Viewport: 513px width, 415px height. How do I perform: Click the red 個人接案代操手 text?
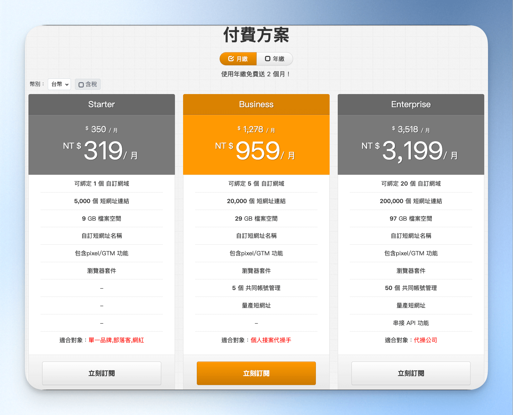coord(271,340)
